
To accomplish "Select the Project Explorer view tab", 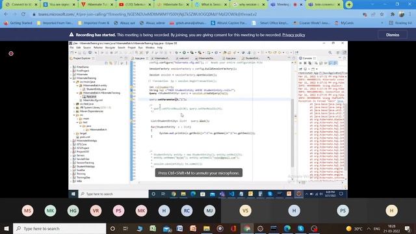I will point(82,58).
